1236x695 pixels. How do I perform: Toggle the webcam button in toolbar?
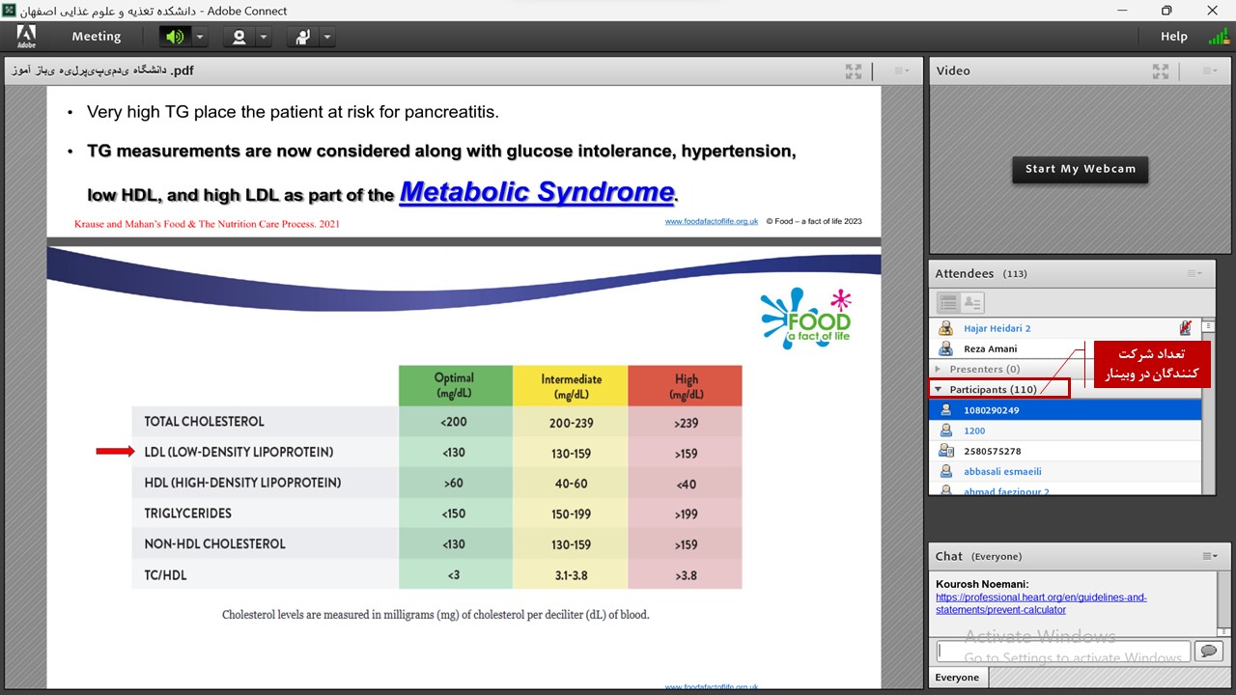pyautogui.click(x=239, y=37)
